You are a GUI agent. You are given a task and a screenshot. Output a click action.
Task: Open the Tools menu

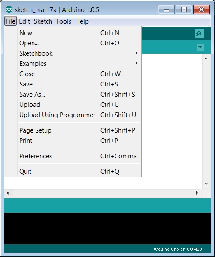pos(64,21)
